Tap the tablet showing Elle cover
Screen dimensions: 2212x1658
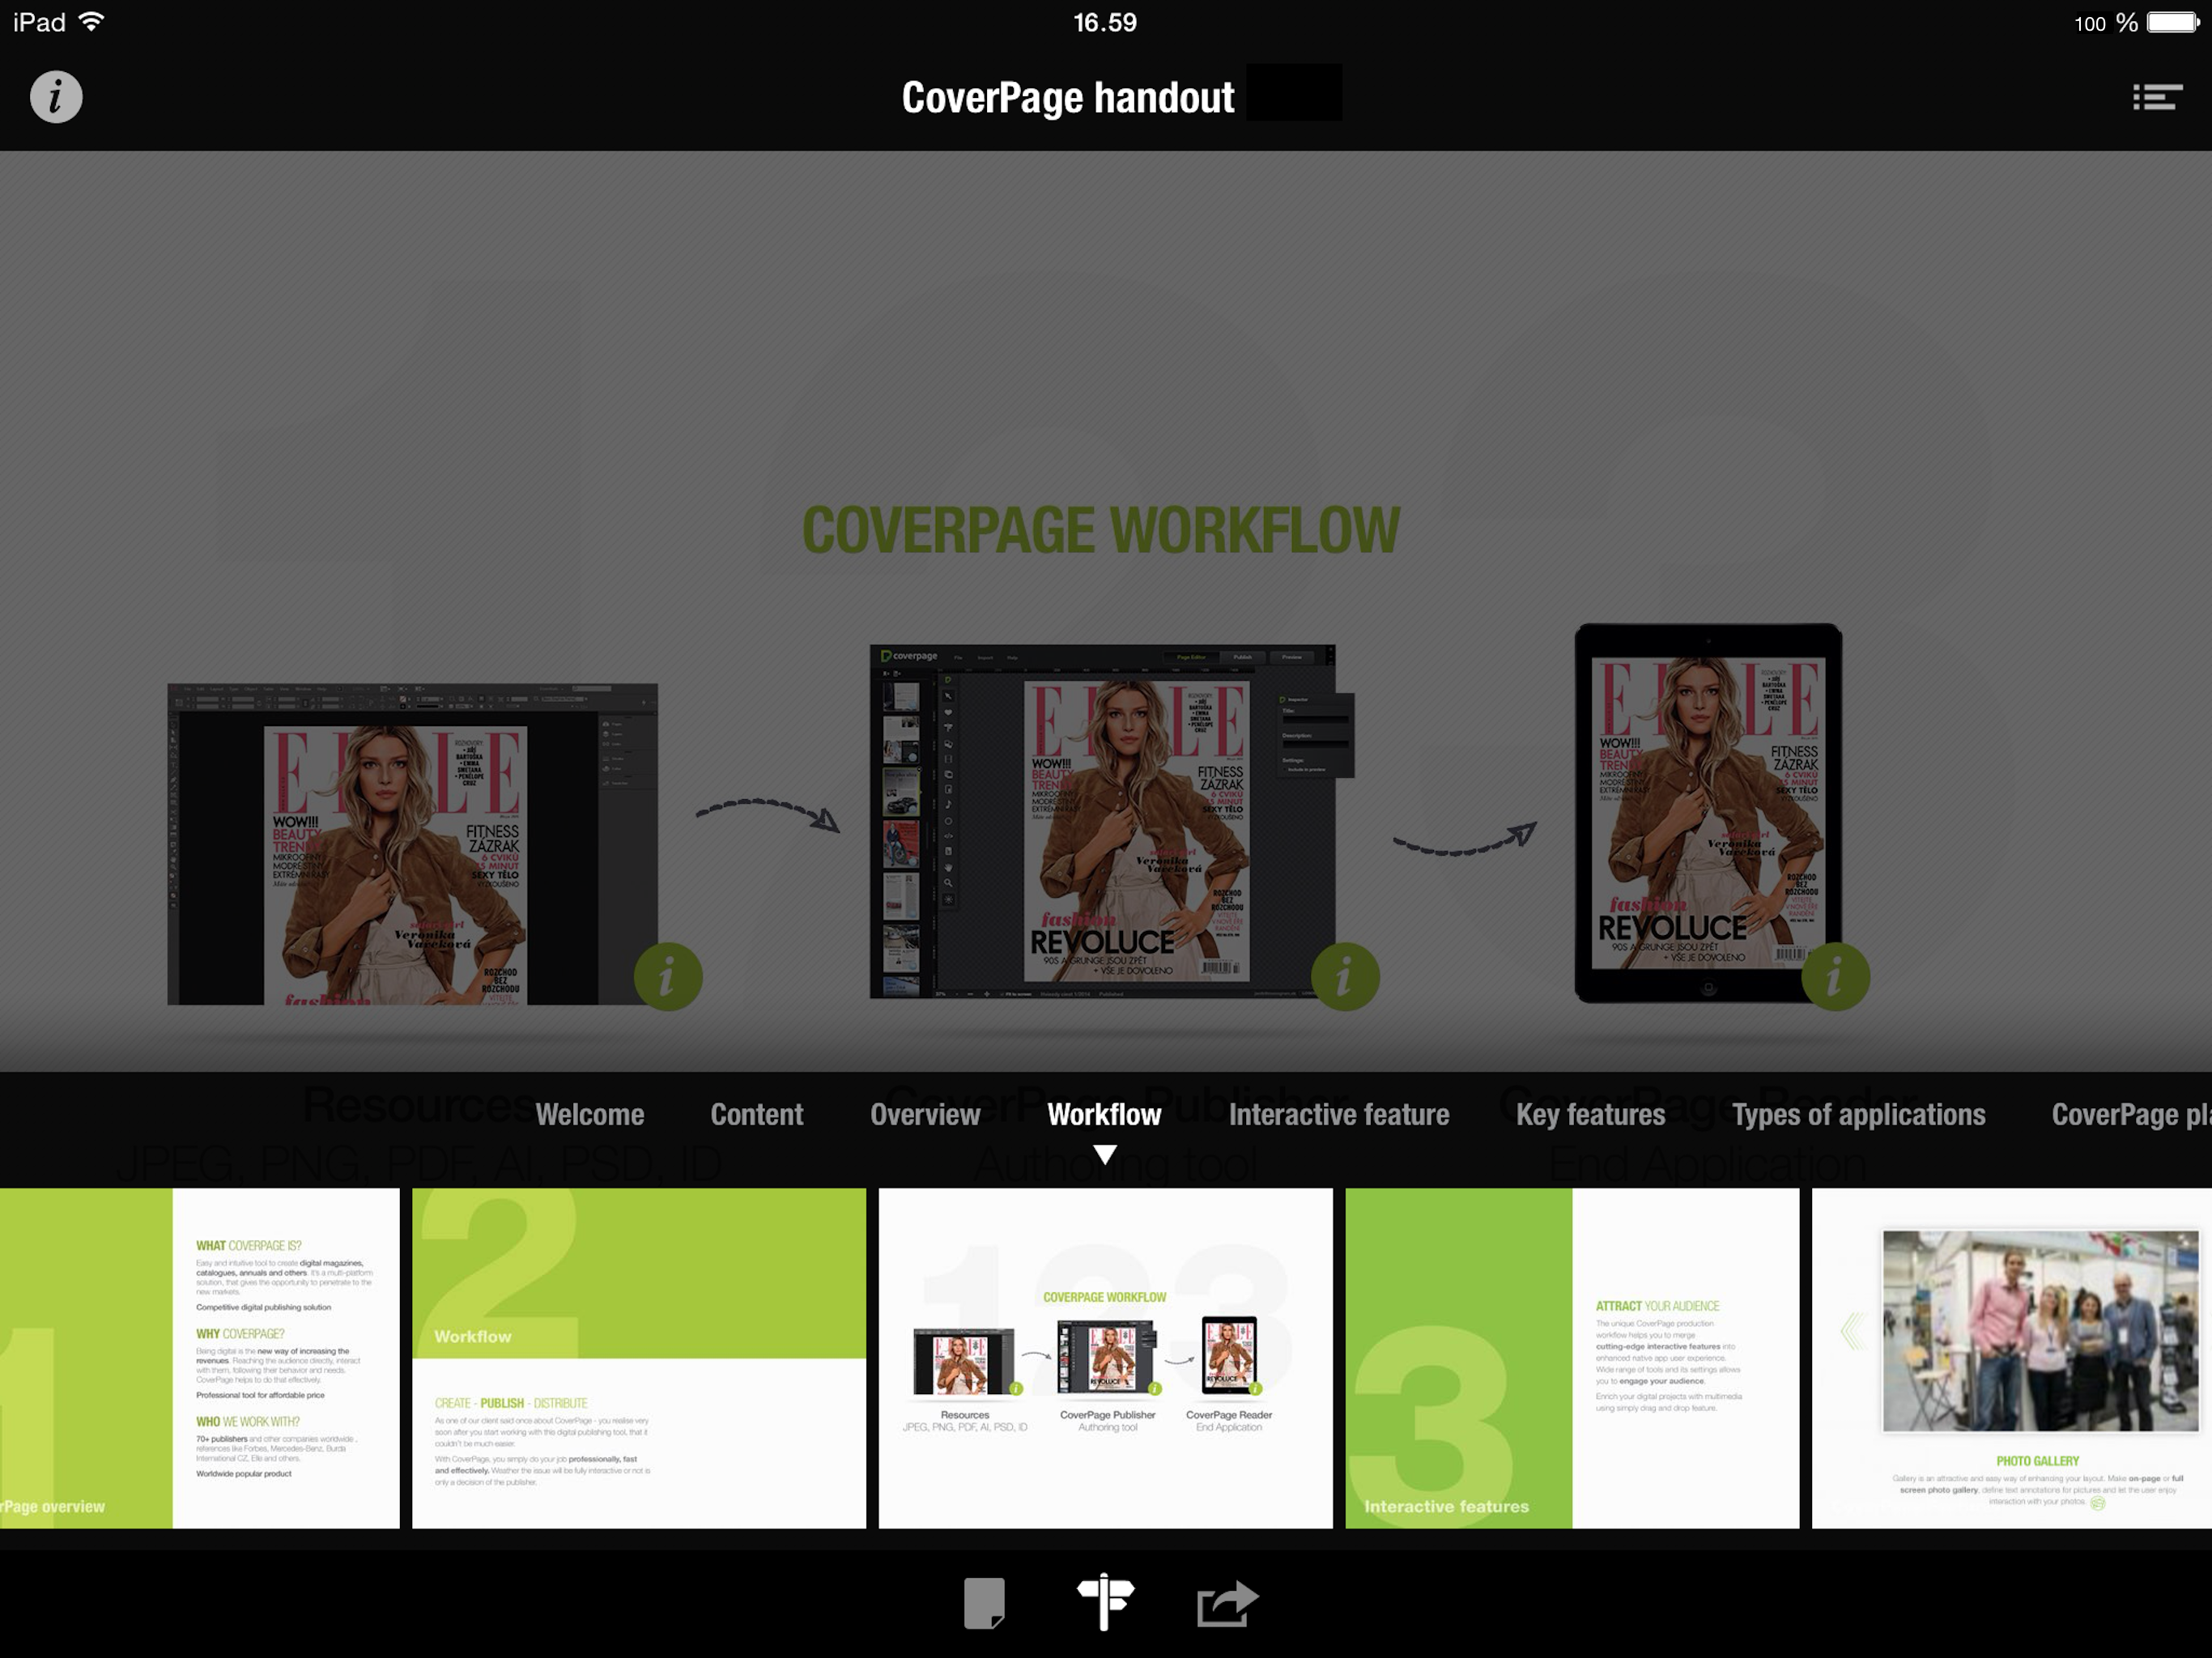(1708, 813)
